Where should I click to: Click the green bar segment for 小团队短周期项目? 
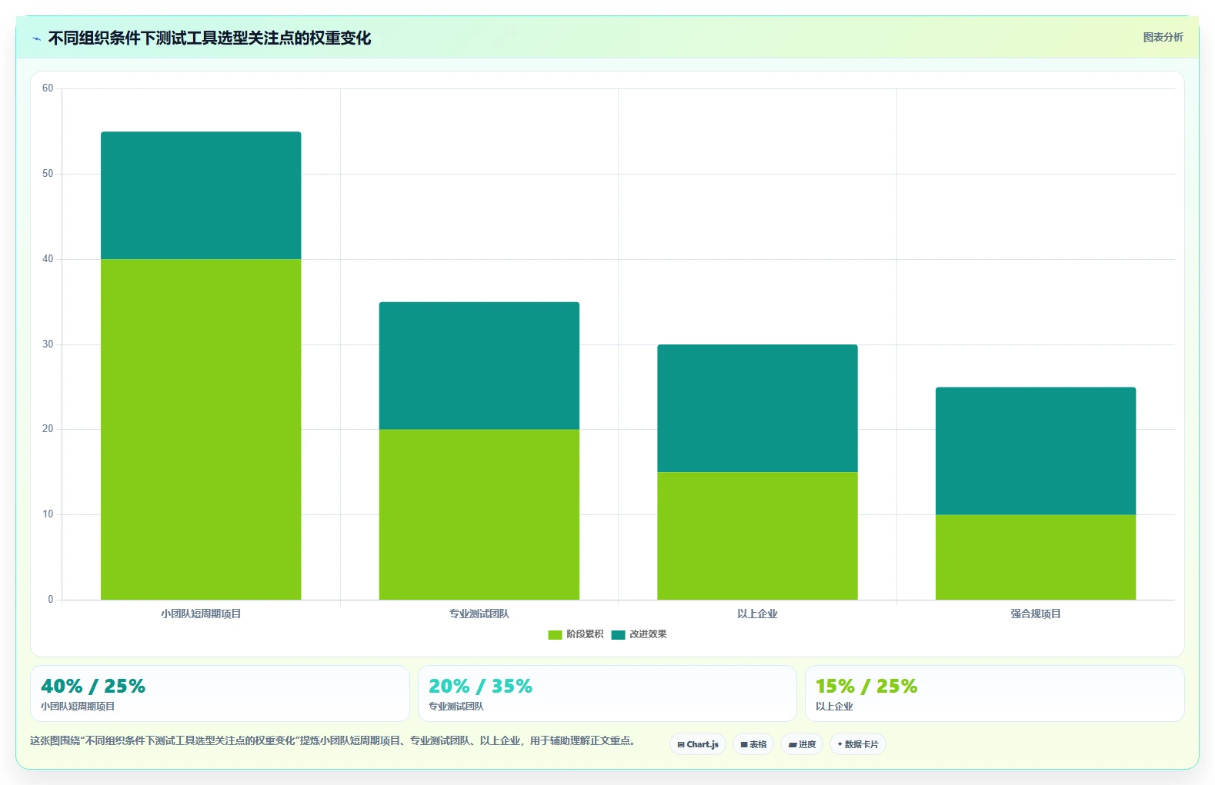[x=201, y=429]
